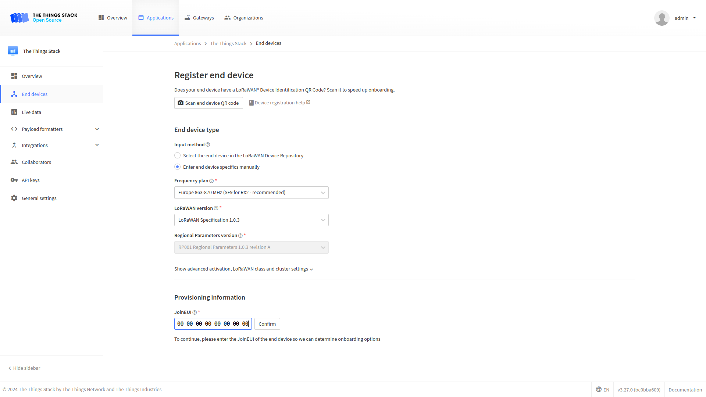This screenshot has width=706, height=397.
Task: Click the Overview grid icon in top navigation
Action: (x=101, y=18)
